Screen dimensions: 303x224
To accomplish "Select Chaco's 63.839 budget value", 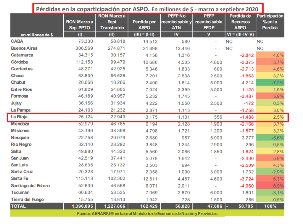I will click(86, 75).
